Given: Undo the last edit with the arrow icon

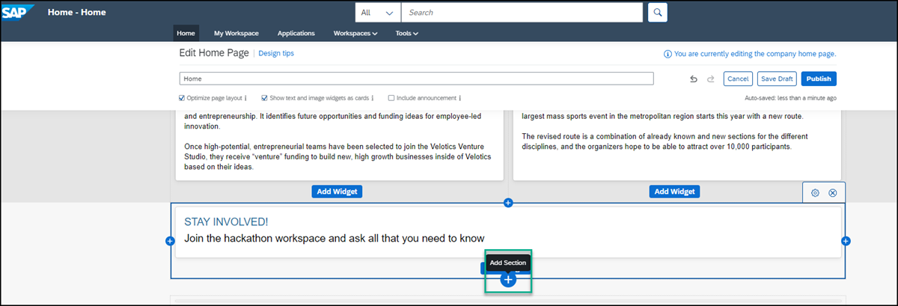Looking at the screenshot, I should 694,79.
